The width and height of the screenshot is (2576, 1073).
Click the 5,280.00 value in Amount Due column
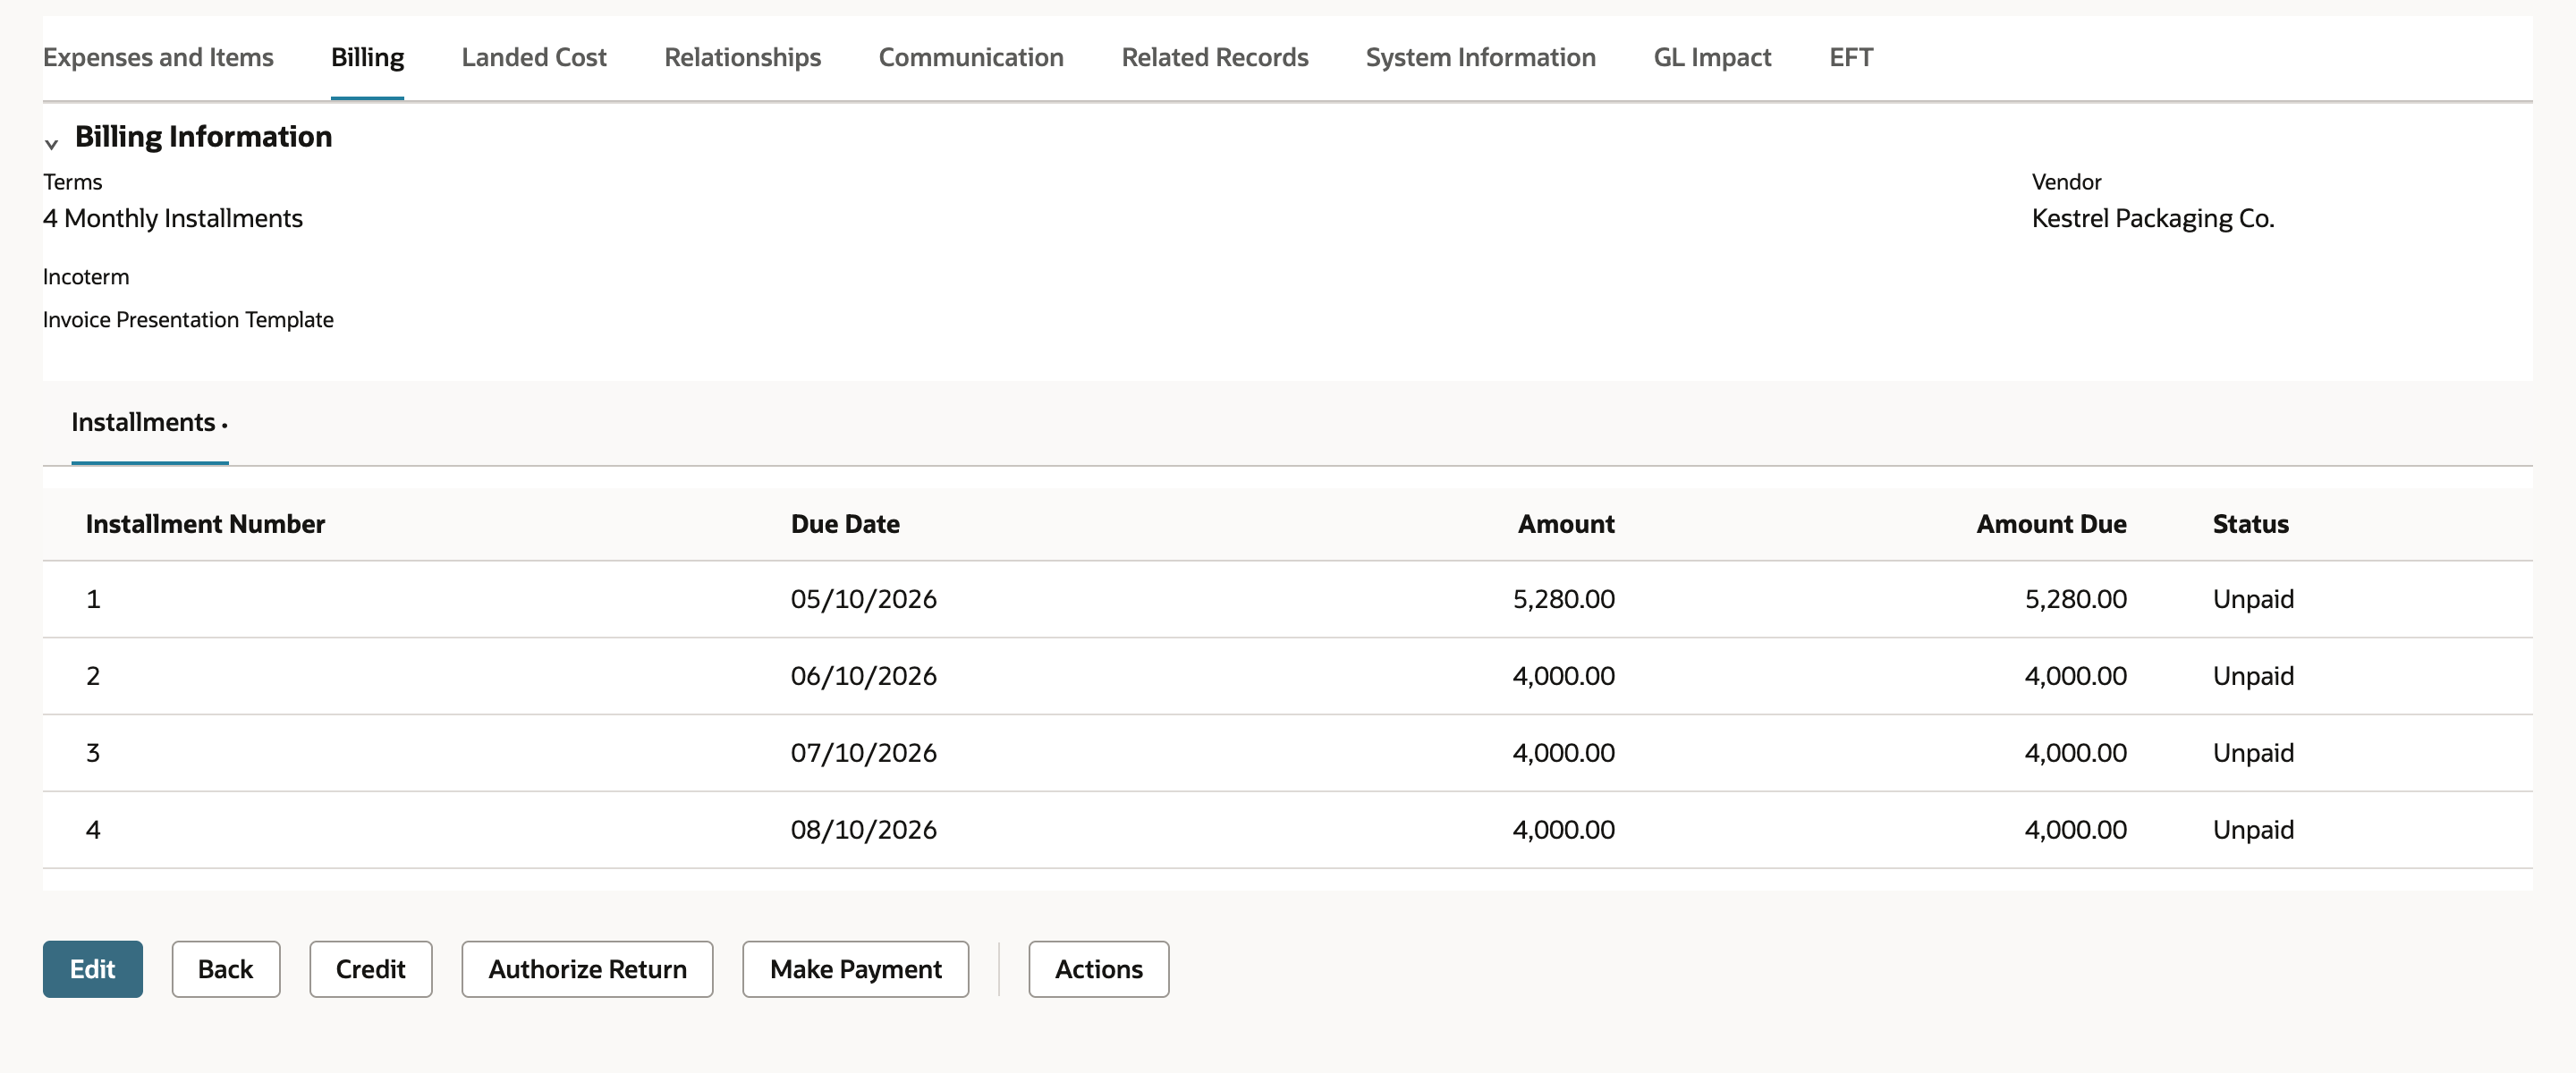2075,598
